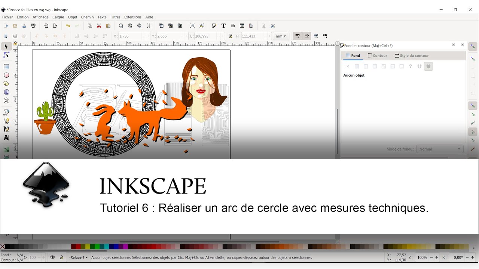Close the Fond et contour panel

coord(463,44)
